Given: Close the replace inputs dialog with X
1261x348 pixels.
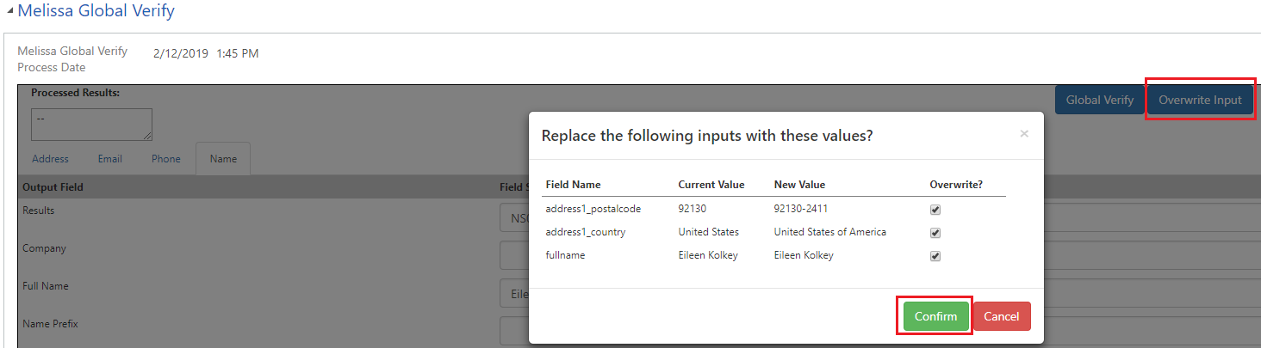Looking at the screenshot, I should pos(1024,134).
